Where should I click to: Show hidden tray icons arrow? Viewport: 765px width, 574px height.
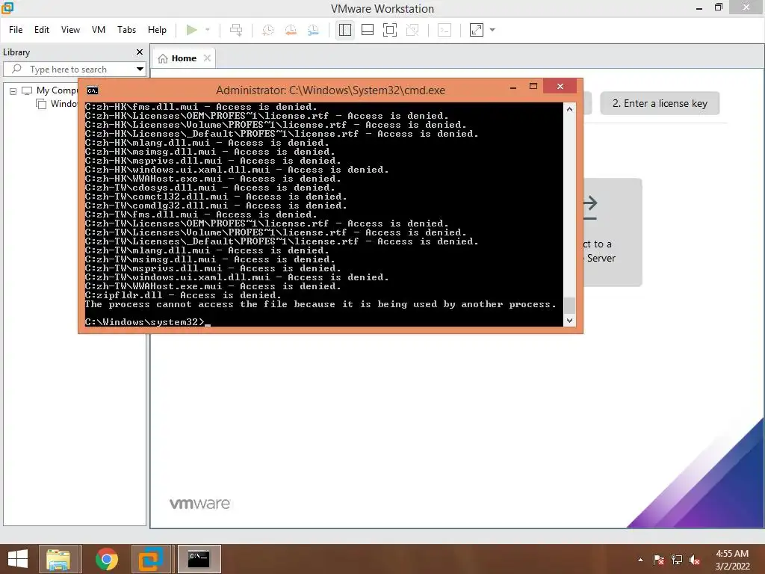pyautogui.click(x=640, y=560)
